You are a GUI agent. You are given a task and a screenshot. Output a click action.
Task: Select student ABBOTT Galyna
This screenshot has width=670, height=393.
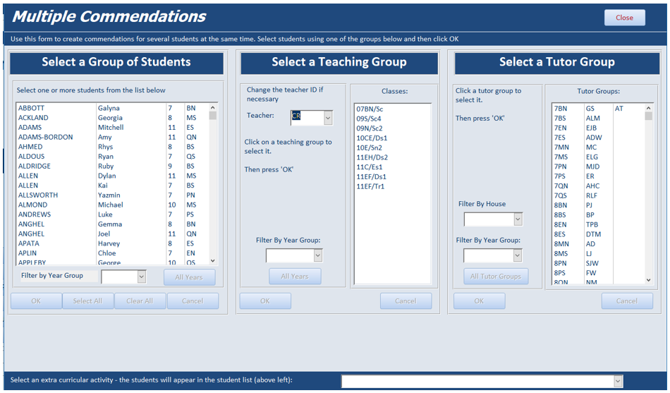(112, 108)
